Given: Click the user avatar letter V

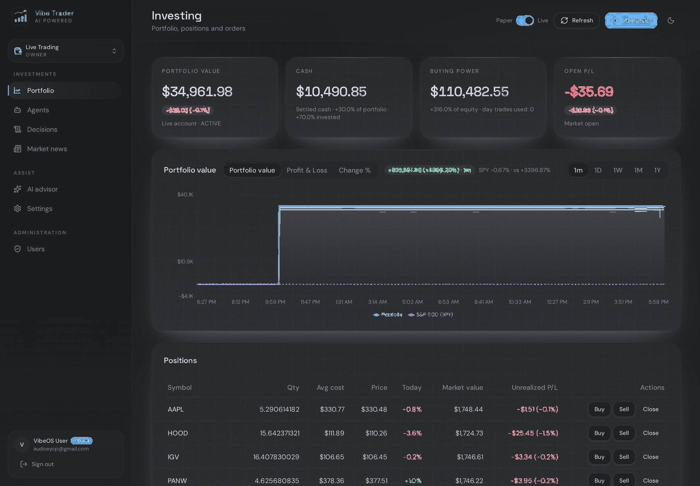Looking at the screenshot, I should [x=22, y=445].
